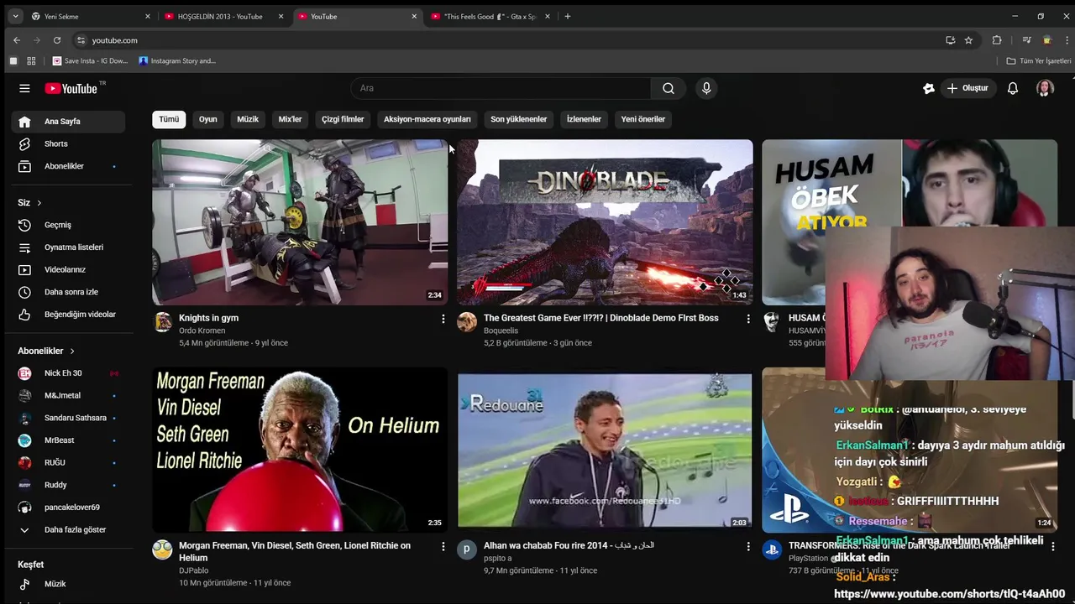Open more options for Knights in gym
Image resolution: width=1075 pixels, height=604 pixels.
pyautogui.click(x=443, y=319)
